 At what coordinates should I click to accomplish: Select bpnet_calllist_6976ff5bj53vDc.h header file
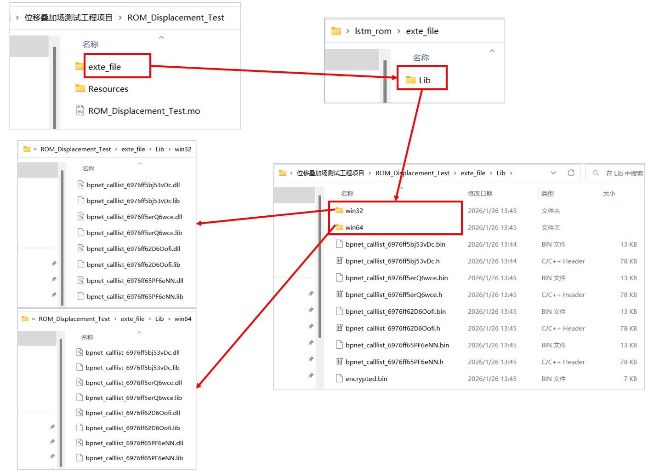click(x=392, y=261)
